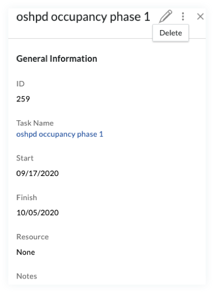Click the ID label

(20, 84)
